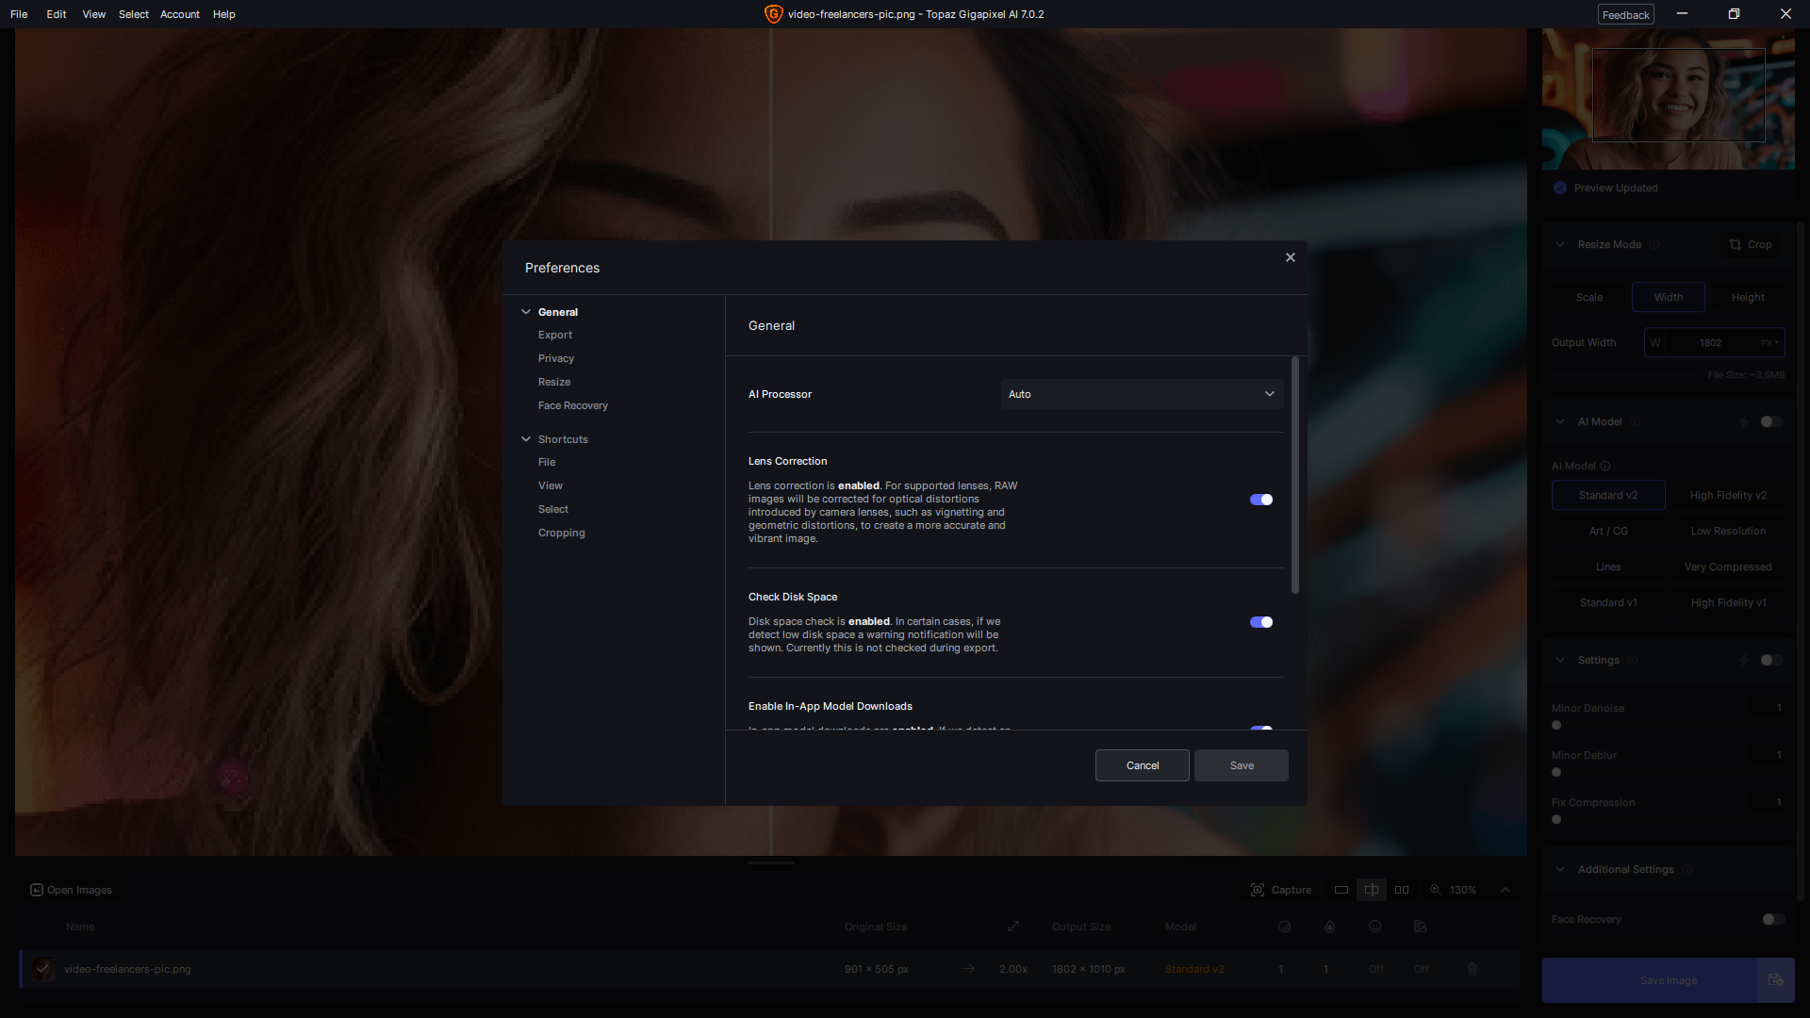
Task: Adjust the Minor Deblur slider handle
Action: [1556, 772]
